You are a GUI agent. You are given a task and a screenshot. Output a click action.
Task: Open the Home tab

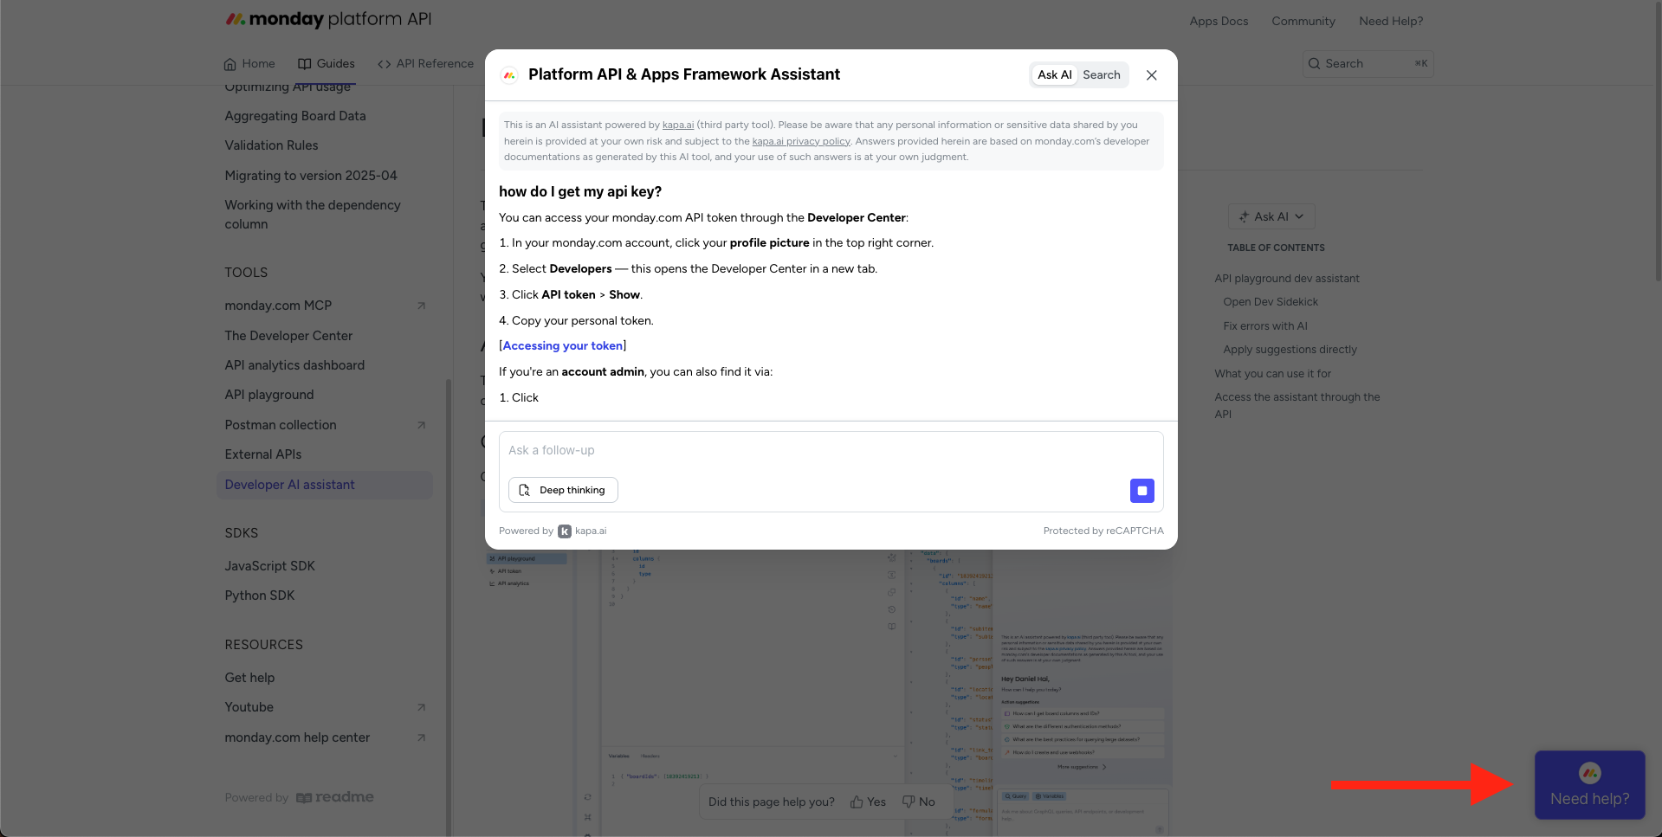249,63
